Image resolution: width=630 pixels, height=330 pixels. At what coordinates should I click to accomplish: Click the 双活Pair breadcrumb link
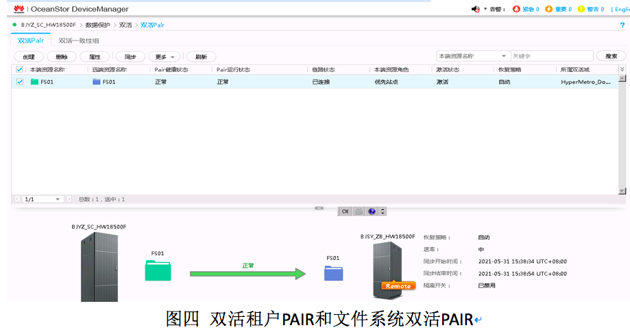coord(152,25)
